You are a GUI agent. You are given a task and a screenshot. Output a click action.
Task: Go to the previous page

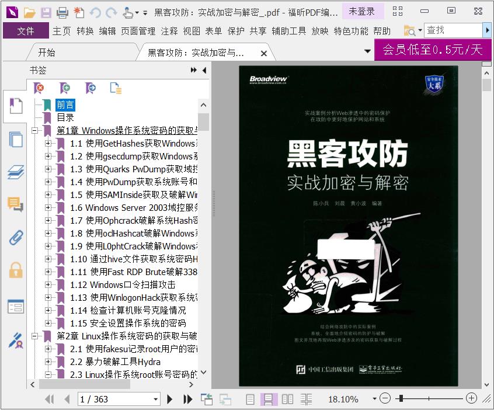point(67,399)
